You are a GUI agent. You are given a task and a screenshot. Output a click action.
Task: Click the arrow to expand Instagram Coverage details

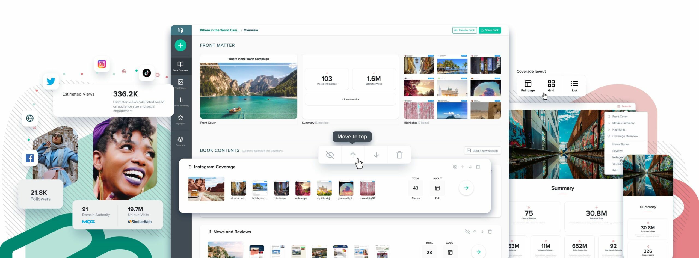click(x=466, y=188)
